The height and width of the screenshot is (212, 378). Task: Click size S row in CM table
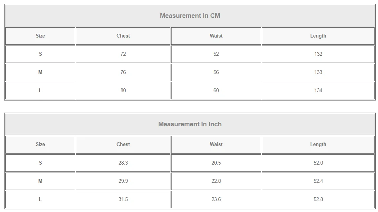tap(40, 54)
